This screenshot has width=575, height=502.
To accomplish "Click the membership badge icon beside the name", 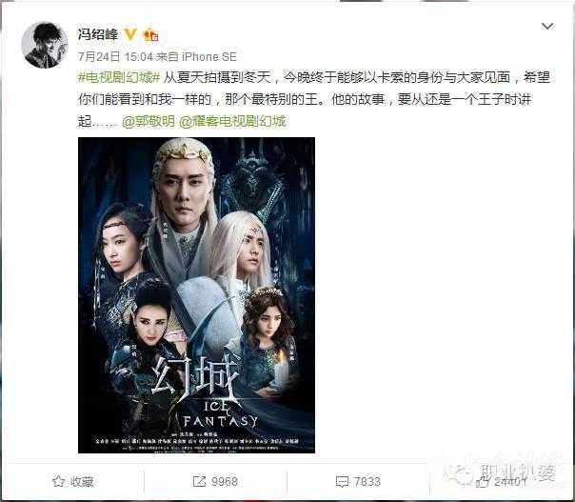I will click(x=150, y=35).
